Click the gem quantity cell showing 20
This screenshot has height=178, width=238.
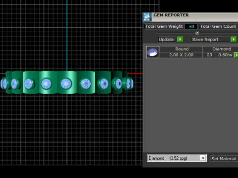pyautogui.click(x=209, y=55)
